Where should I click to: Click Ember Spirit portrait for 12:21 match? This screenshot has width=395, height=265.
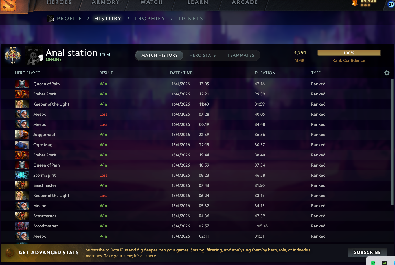pyautogui.click(x=22, y=94)
